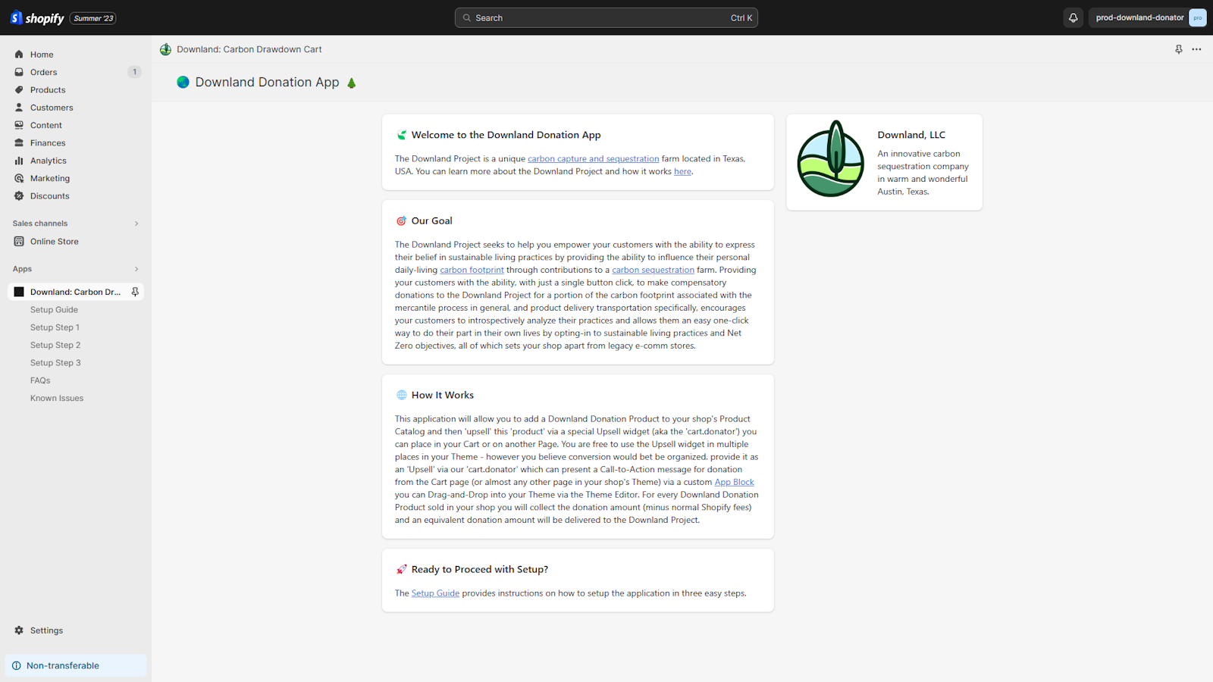Click the Analytics bar chart icon
This screenshot has width=1213, height=682.
19,161
